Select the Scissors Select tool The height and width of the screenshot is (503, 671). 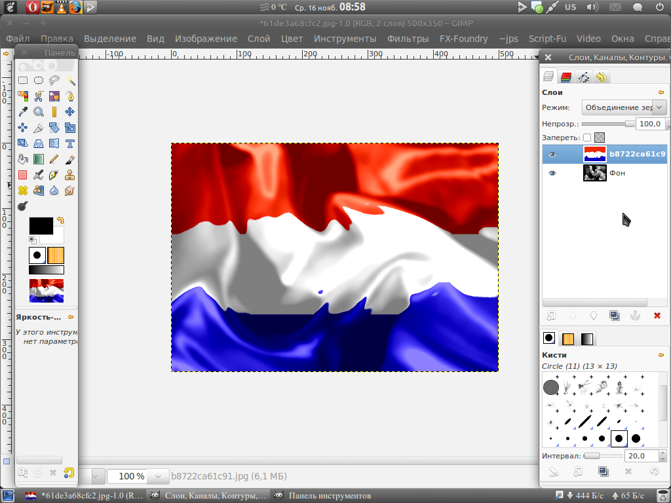39,96
